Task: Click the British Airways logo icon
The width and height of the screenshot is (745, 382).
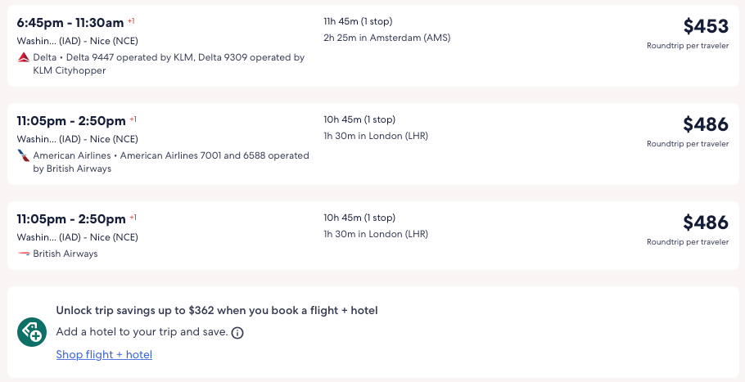Action: point(23,254)
